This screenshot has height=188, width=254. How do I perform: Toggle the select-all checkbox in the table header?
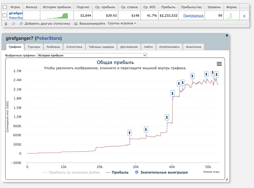(4, 7)
